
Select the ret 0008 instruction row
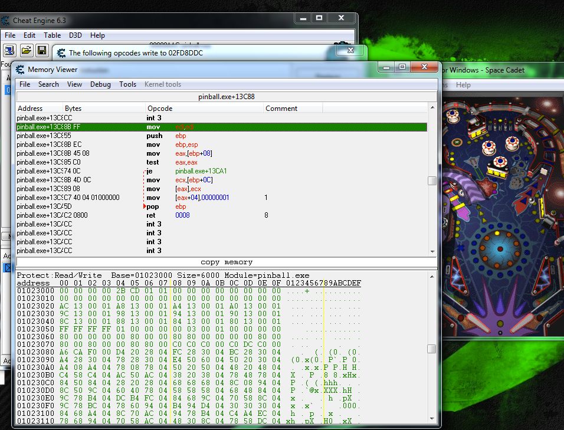[x=222, y=215]
